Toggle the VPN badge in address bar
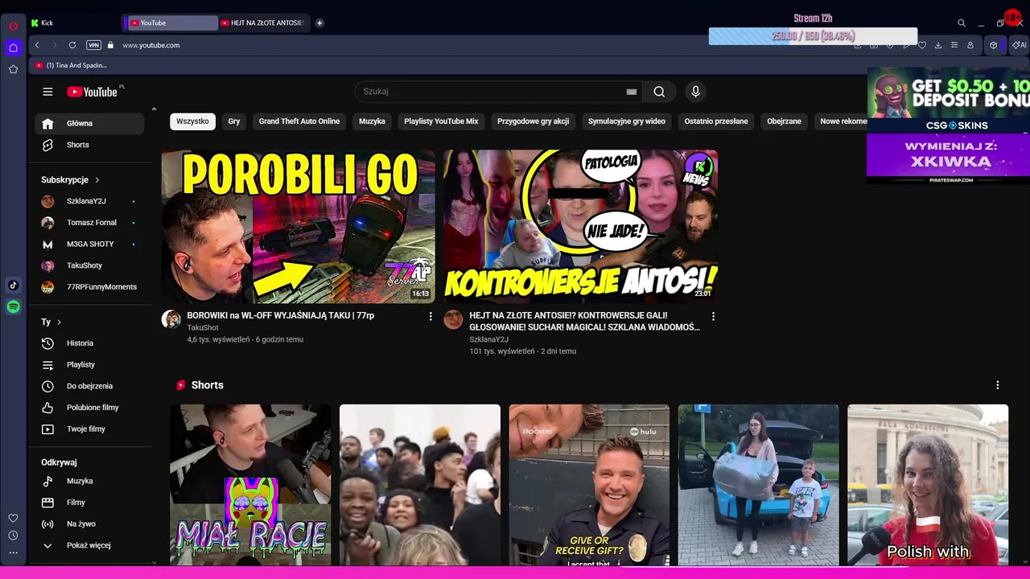Screen dimensions: 1030x579 tap(93, 45)
